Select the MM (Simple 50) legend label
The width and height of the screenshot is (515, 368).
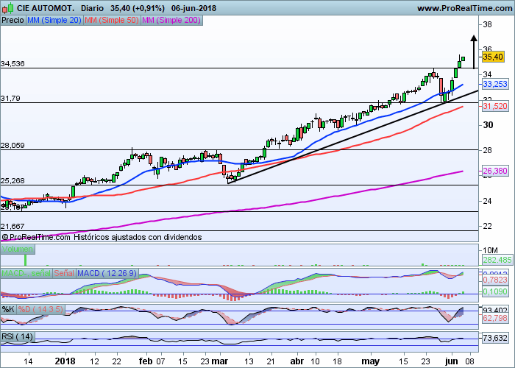pos(112,20)
